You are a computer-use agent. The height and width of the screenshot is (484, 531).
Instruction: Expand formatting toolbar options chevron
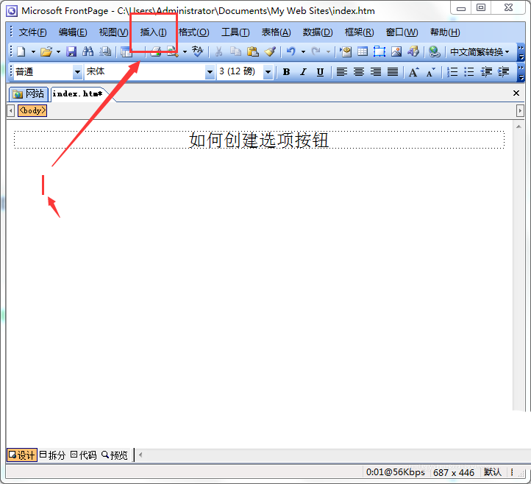coord(521,73)
